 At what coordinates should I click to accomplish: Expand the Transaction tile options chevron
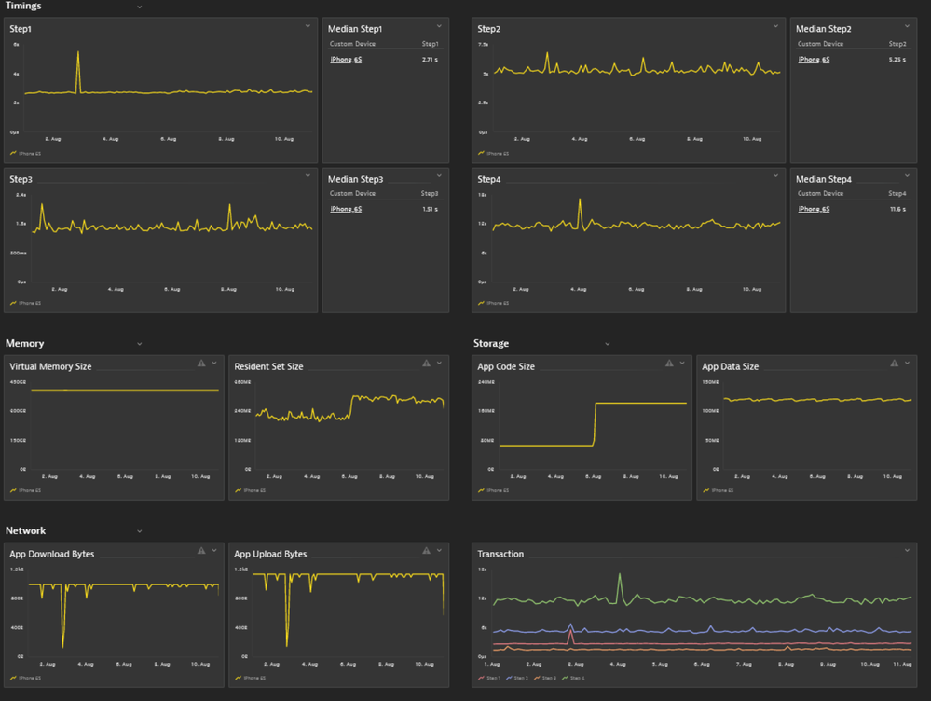click(907, 551)
